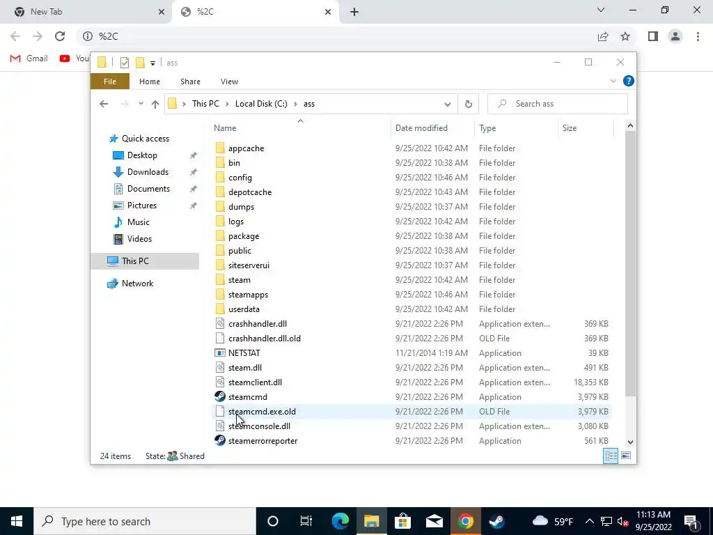Open the View ribbon tab
Image resolution: width=713 pixels, height=535 pixels.
pos(229,82)
